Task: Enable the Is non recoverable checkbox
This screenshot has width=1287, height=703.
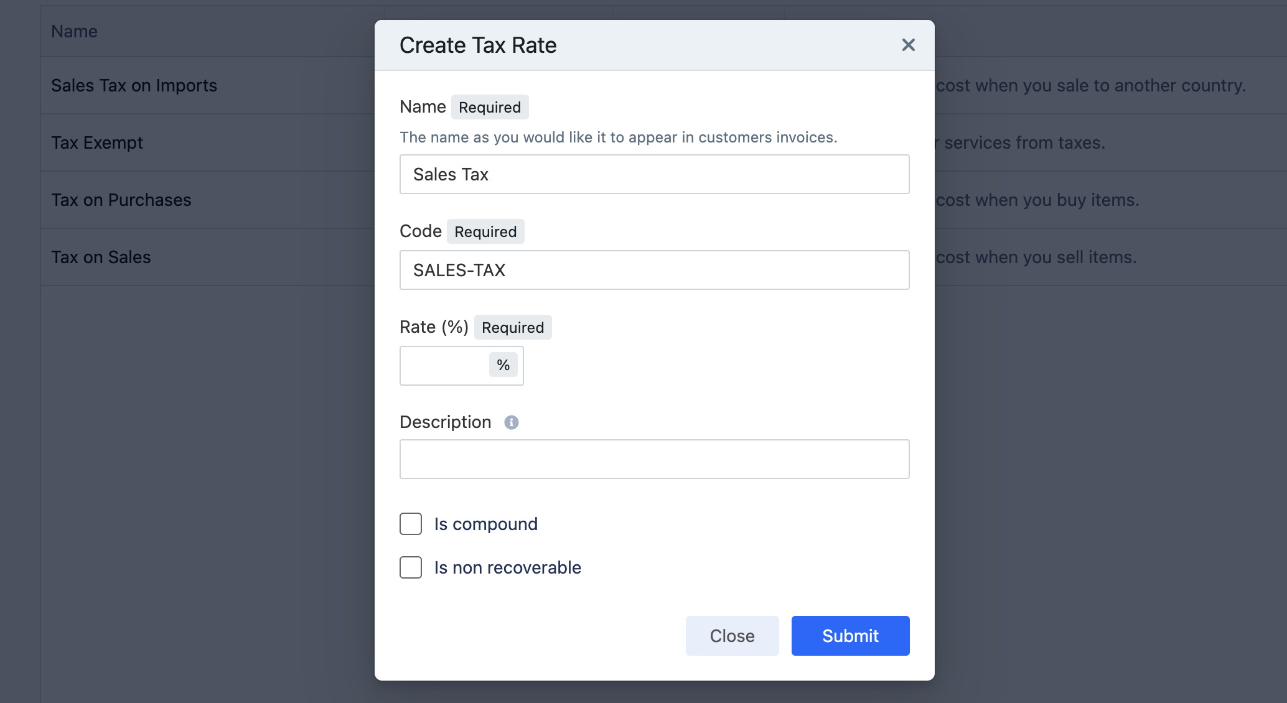Action: [411, 567]
